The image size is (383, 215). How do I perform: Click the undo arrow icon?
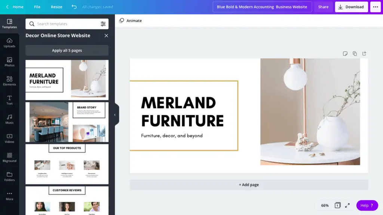[74, 7]
